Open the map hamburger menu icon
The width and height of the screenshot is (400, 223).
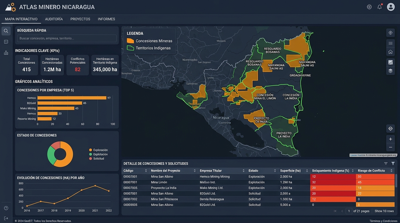390,43
